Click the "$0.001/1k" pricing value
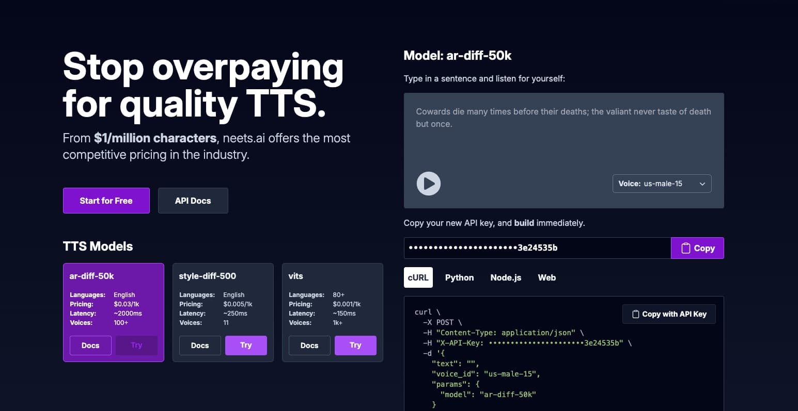 click(347, 304)
